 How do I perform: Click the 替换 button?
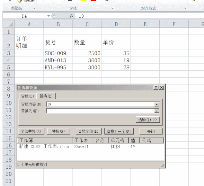(58, 131)
